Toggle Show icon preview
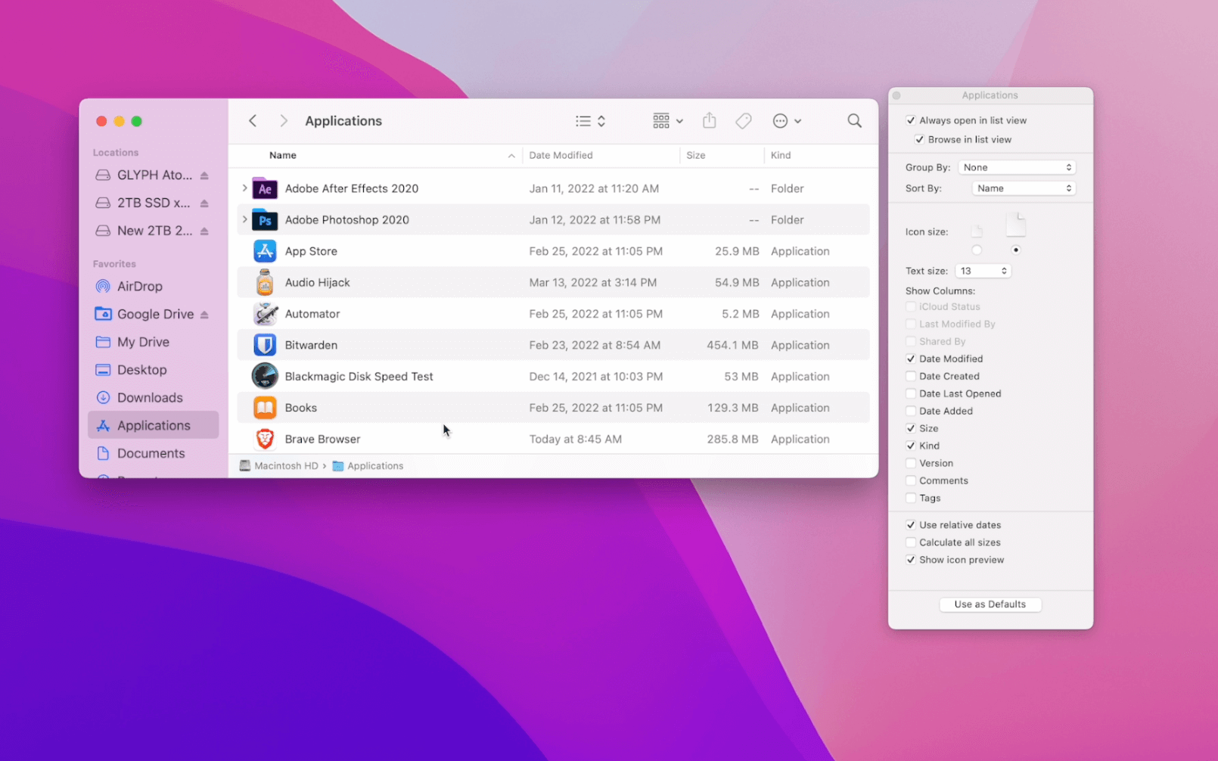The height and width of the screenshot is (761, 1218). click(911, 561)
